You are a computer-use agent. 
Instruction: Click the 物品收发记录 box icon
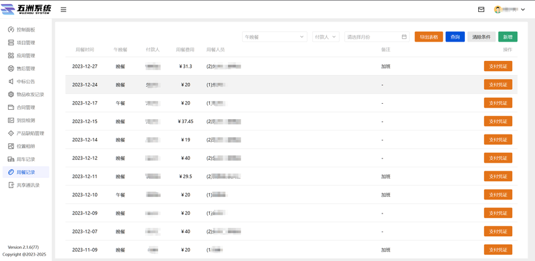(x=11, y=94)
